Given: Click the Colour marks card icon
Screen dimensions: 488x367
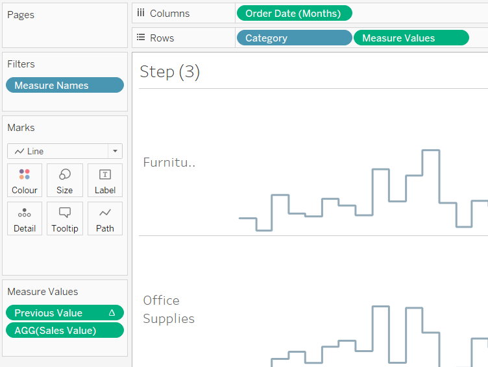Looking at the screenshot, I should click(x=25, y=175).
